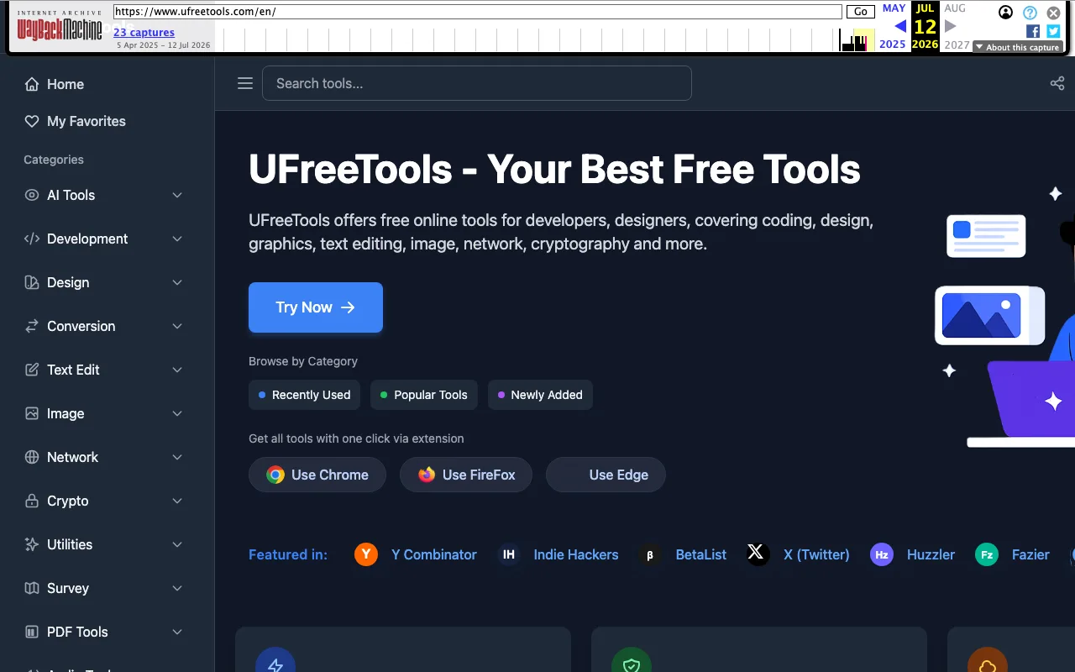
Task: Expand the Utilities category chevron
Action: (177, 544)
